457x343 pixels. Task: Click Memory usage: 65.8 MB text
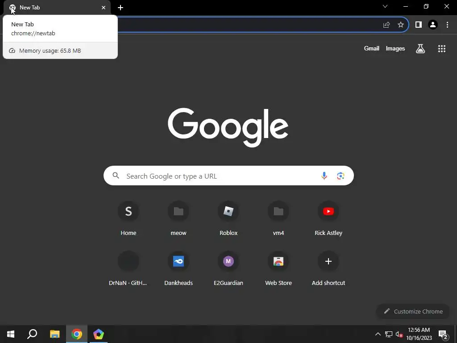tap(50, 51)
